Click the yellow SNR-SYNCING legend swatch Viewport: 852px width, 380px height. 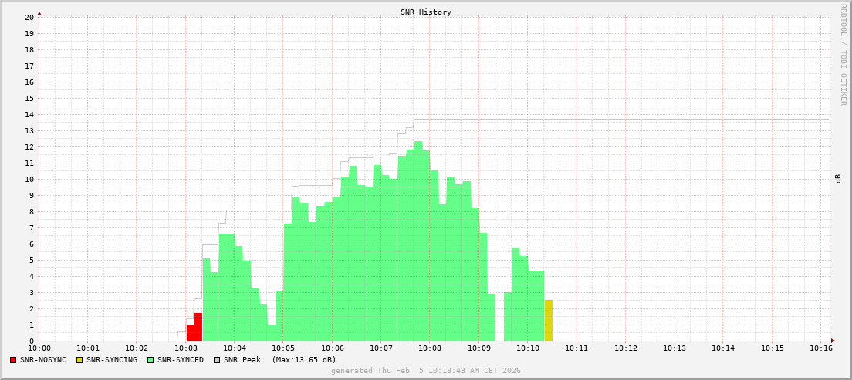pyautogui.click(x=79, y=360)
